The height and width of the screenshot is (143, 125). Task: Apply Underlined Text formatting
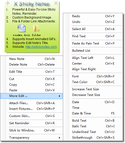coord(93,132)
